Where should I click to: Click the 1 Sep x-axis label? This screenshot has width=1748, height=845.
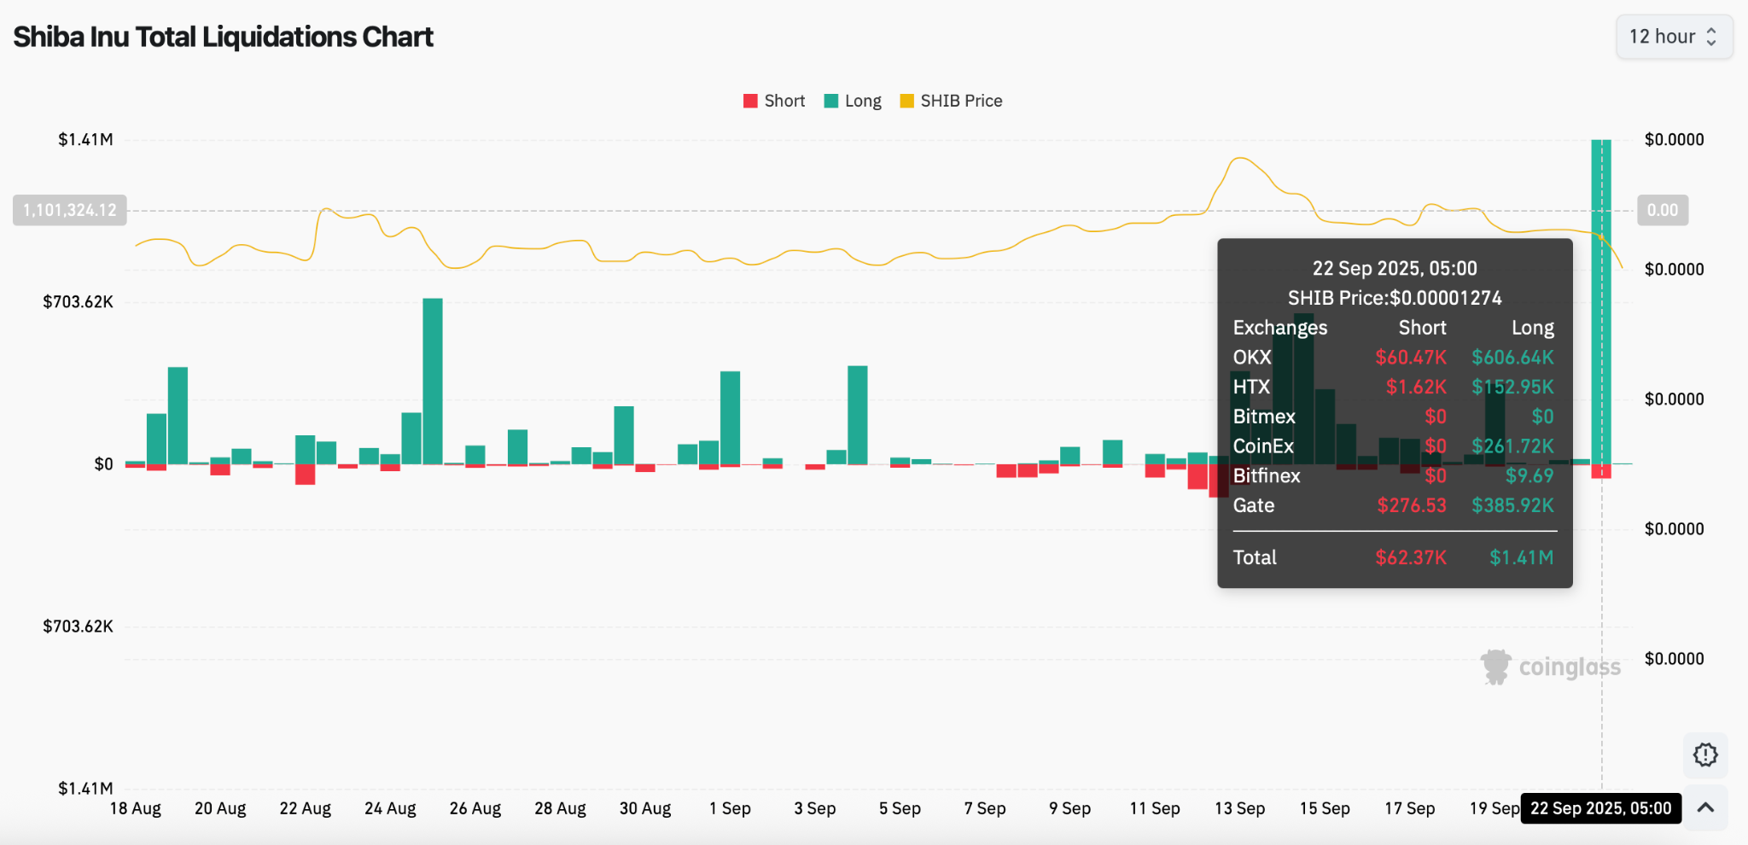click(730, 808)
